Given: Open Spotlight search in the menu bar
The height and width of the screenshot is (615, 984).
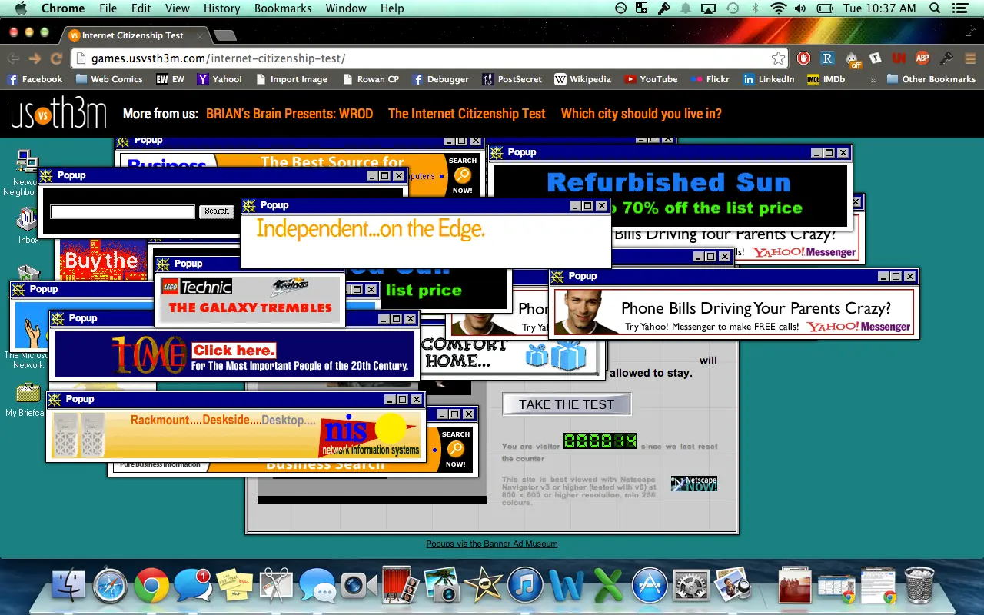Looking at the screenshot, I should [x=936, y=8].
